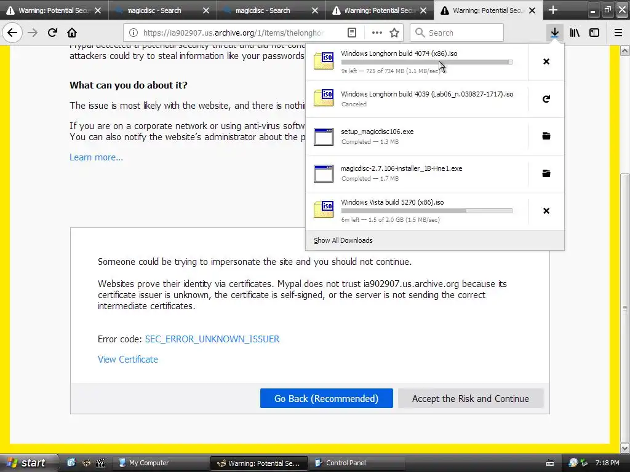Go back to the previous page
The width and height of the screenshot is (630, 472).
[x=12, y=33]
